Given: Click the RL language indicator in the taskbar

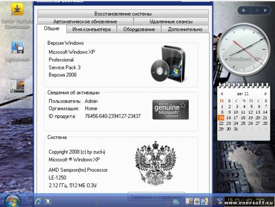Looking at the screenshot, I should (176, 202).
